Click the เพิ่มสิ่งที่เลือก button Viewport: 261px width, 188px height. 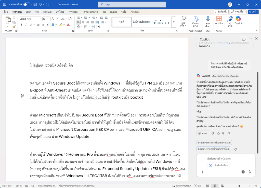[x=218, y=165]
